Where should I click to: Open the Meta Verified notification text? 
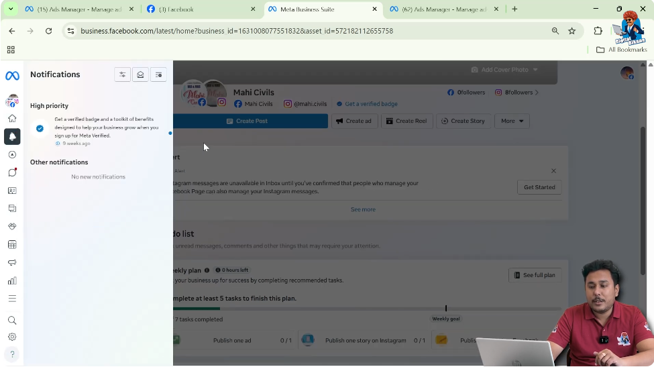[107, 127]
